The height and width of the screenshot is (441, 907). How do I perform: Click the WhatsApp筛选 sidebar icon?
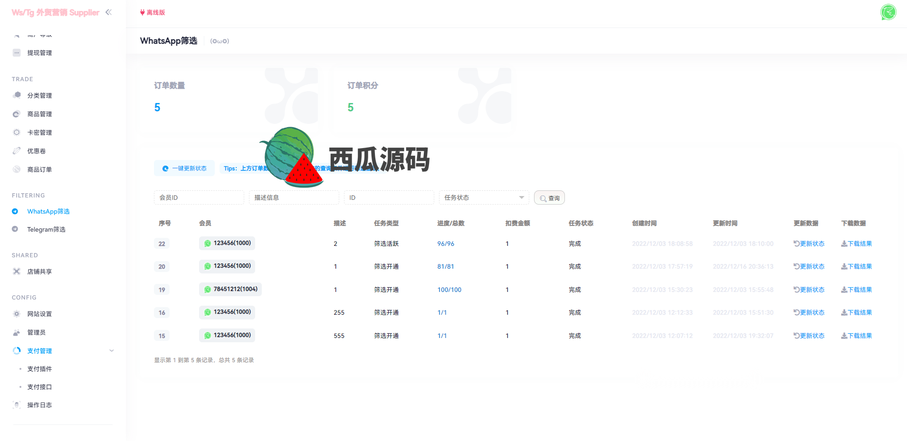pyautogui.click(x=15, y=211)
